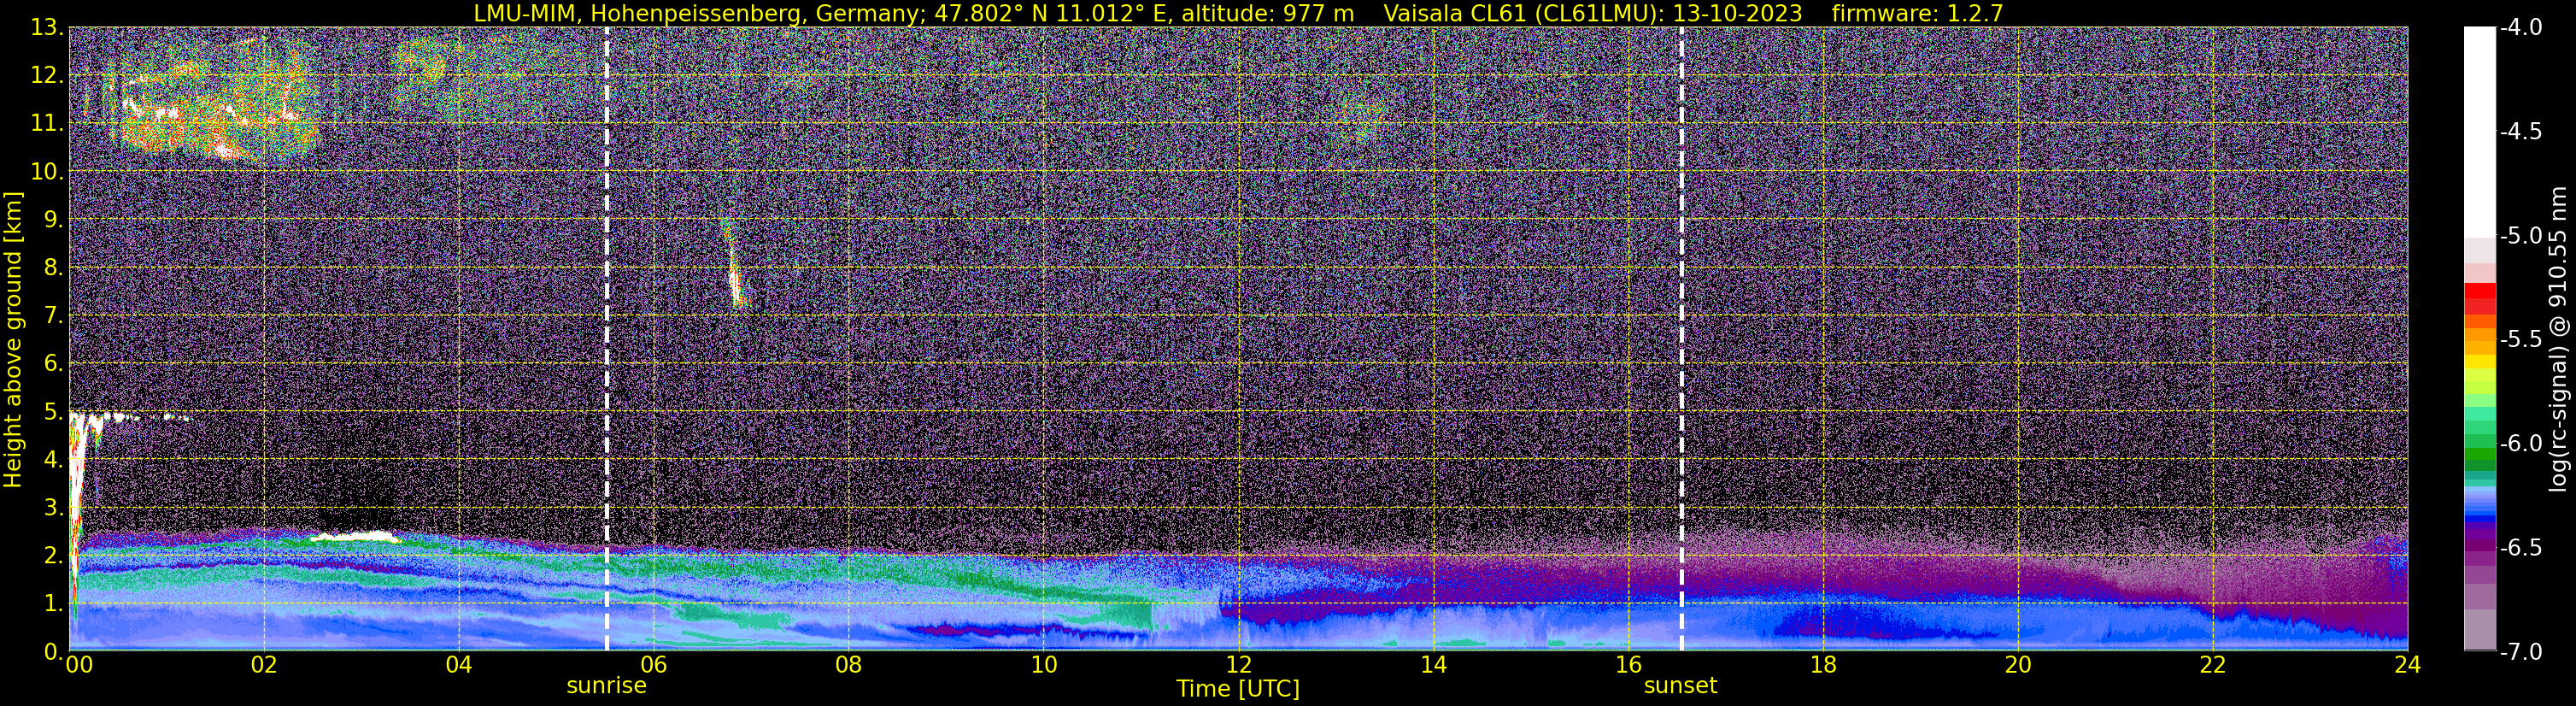
Task: Click the 'firmware: 1.2.7' text in the title
Action: coord(1917,13)
